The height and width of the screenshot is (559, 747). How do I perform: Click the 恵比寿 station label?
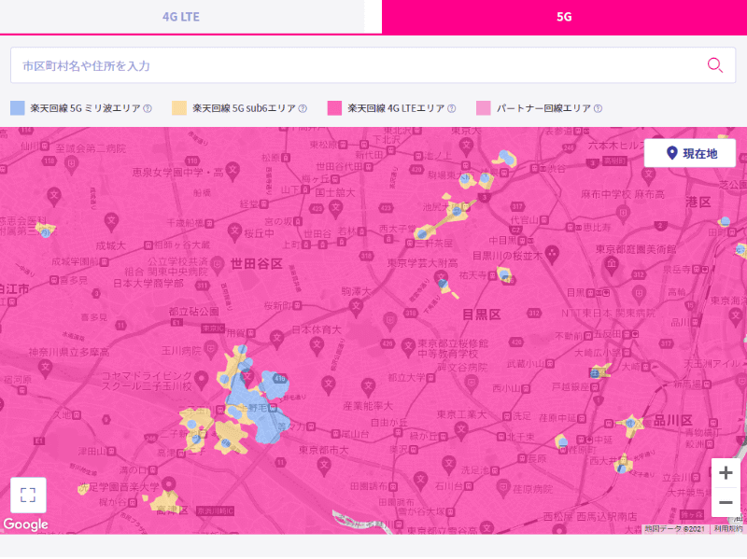pos(597,228)
